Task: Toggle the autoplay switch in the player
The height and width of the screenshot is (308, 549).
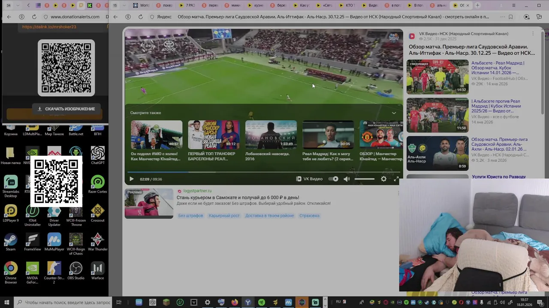Action: (333, 179)
